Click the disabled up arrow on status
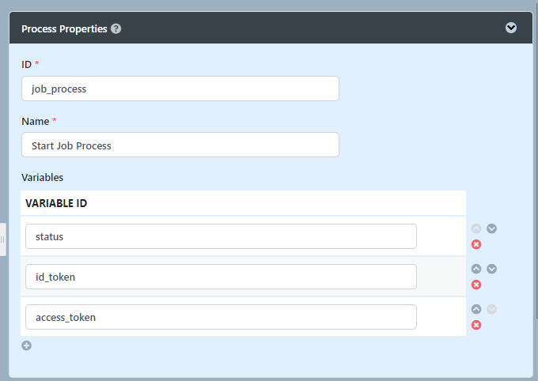Image resolution: width=538 pixels, height=381 pixels. [476, 228]
